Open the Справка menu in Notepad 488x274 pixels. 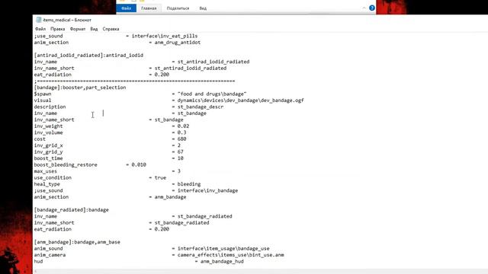pyautogui.click(x=111, y=29)
